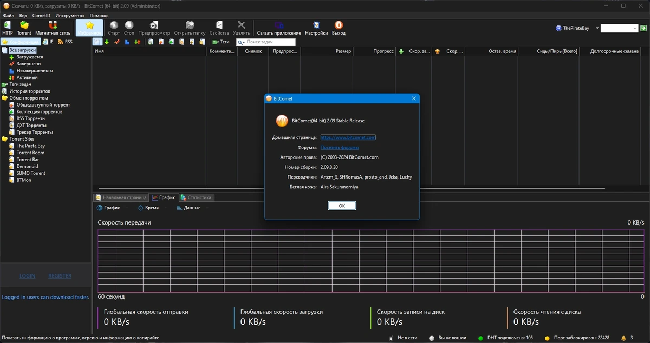This screenshot has width=650, height=343.
Task: Open the Файл menu
Action: pyautogui.click(x=8, y=16)
